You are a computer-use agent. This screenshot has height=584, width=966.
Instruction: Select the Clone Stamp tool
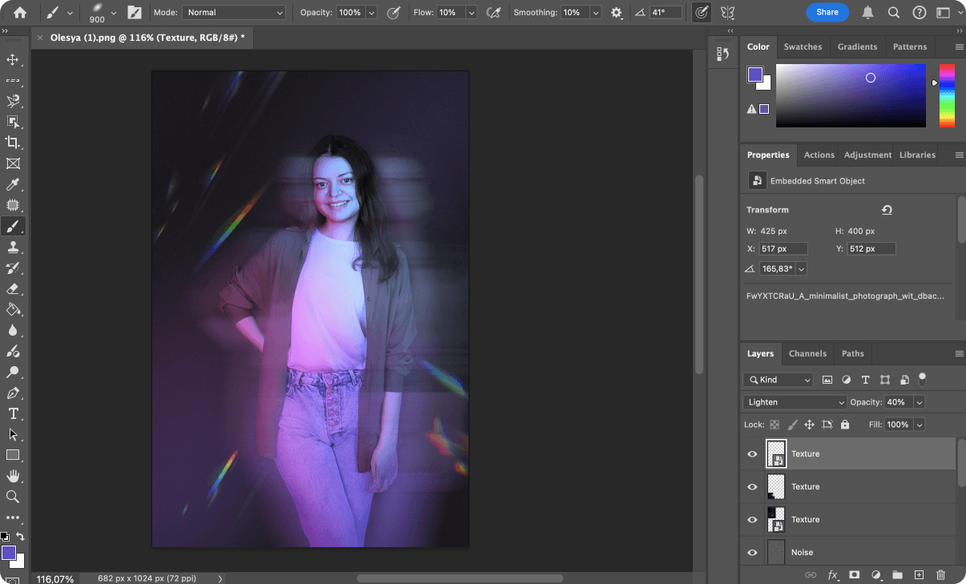[x=13, y=247]
